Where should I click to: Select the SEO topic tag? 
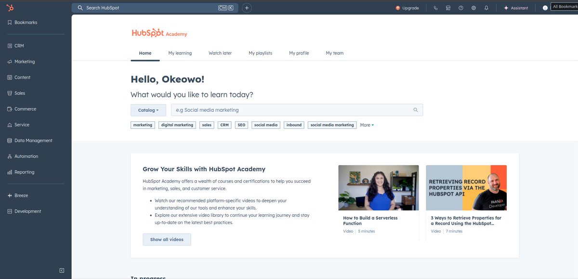point(241,125)
